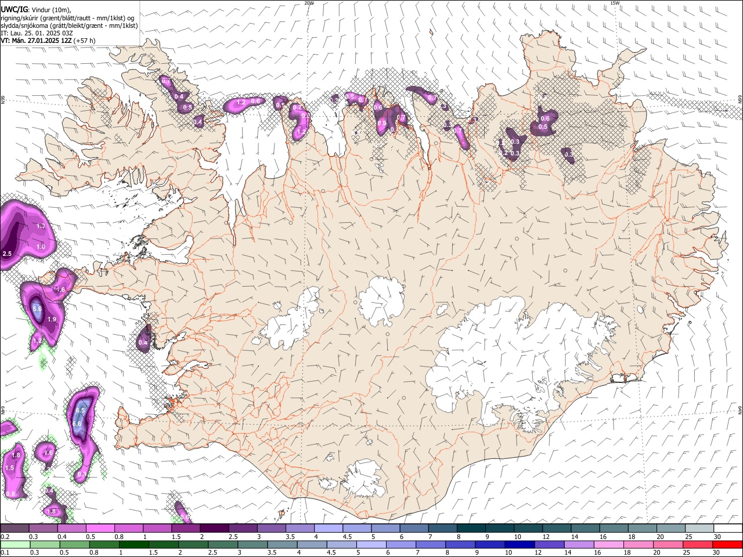Click the 'IT: Lau. 25. 01. 2025 03Z' line
Viewport: 743px width, 557px height.
click(x=37, y=33)
